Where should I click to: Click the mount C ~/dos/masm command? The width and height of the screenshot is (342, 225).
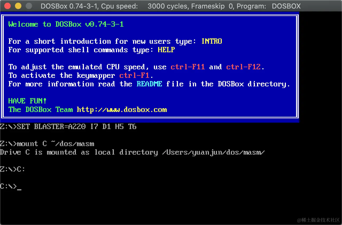click(56, 144)
